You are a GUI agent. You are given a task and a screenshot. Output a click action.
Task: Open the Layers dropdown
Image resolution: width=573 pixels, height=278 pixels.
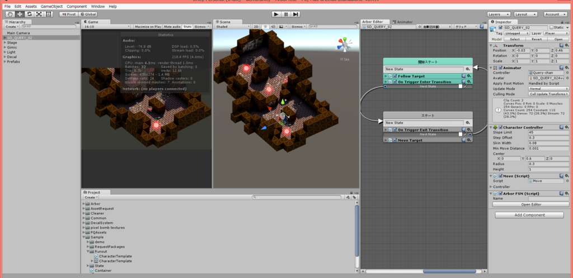pos(499,14)
